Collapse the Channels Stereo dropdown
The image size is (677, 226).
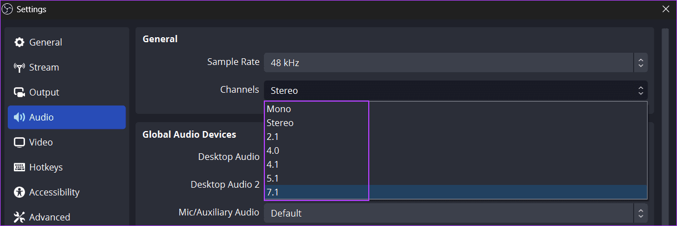pos(455,91)
